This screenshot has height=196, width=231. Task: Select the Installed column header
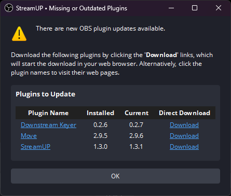coord(101,113)
